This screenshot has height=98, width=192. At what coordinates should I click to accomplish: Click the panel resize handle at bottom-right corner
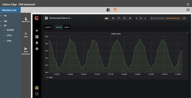pos(187,79)
